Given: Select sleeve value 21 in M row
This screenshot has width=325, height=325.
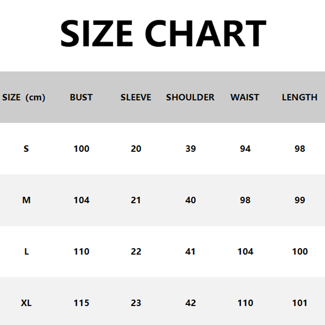Looking at the screenshot, I should [x=136, y=200].
